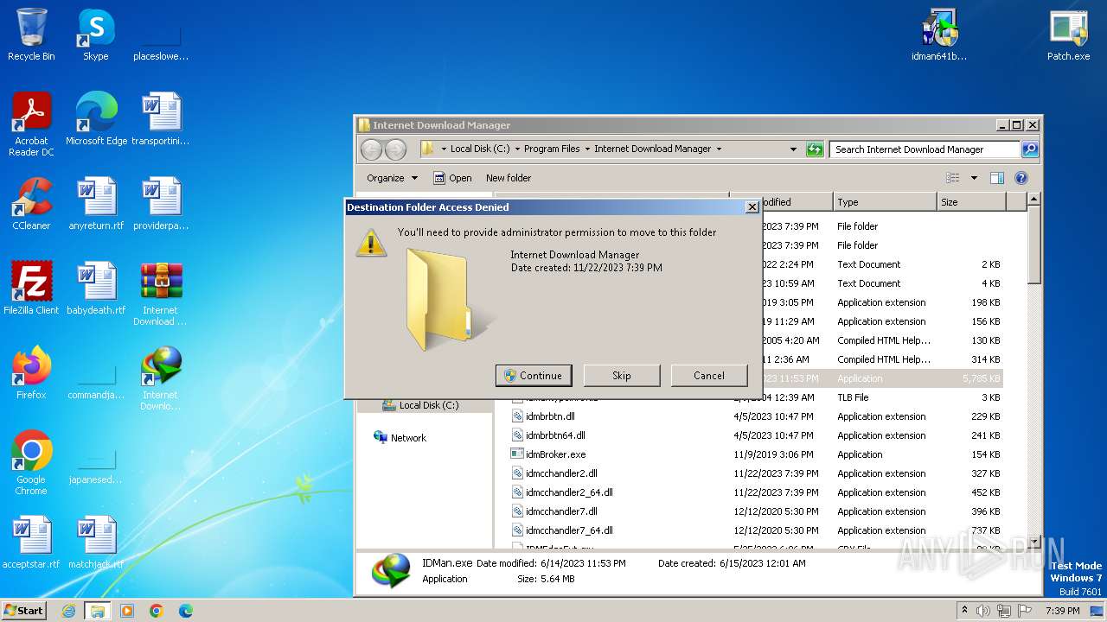Screen dimensions: 1107x622
Task: Click the Action Center flag icon
Action: 1025,611
